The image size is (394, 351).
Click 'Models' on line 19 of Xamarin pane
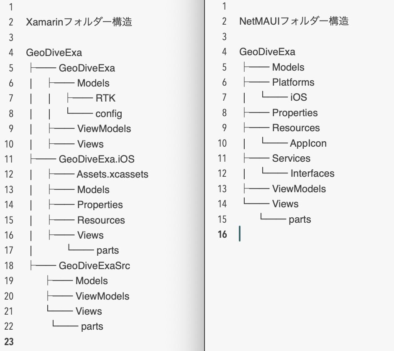click(x=92, y=281)
